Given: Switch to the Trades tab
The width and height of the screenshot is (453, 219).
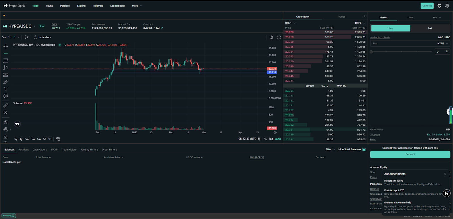Looking at the screenshot, I should [x=341, y=17].
